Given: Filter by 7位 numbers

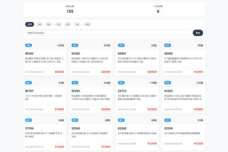Looking at the screenshot, I should coord(58,24).
